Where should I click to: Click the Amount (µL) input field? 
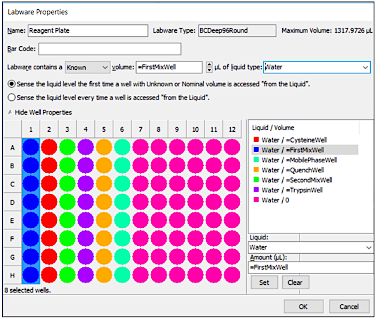click(x=311, y=267)
